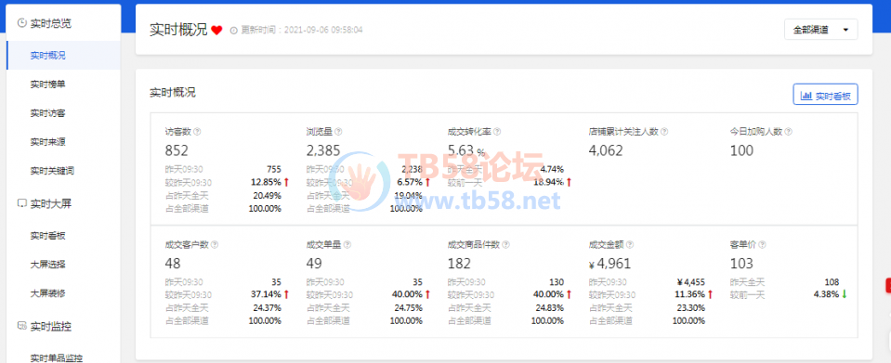
Task: Click the 实时看板 button with chart icon
Action: [x=825, y=96]
